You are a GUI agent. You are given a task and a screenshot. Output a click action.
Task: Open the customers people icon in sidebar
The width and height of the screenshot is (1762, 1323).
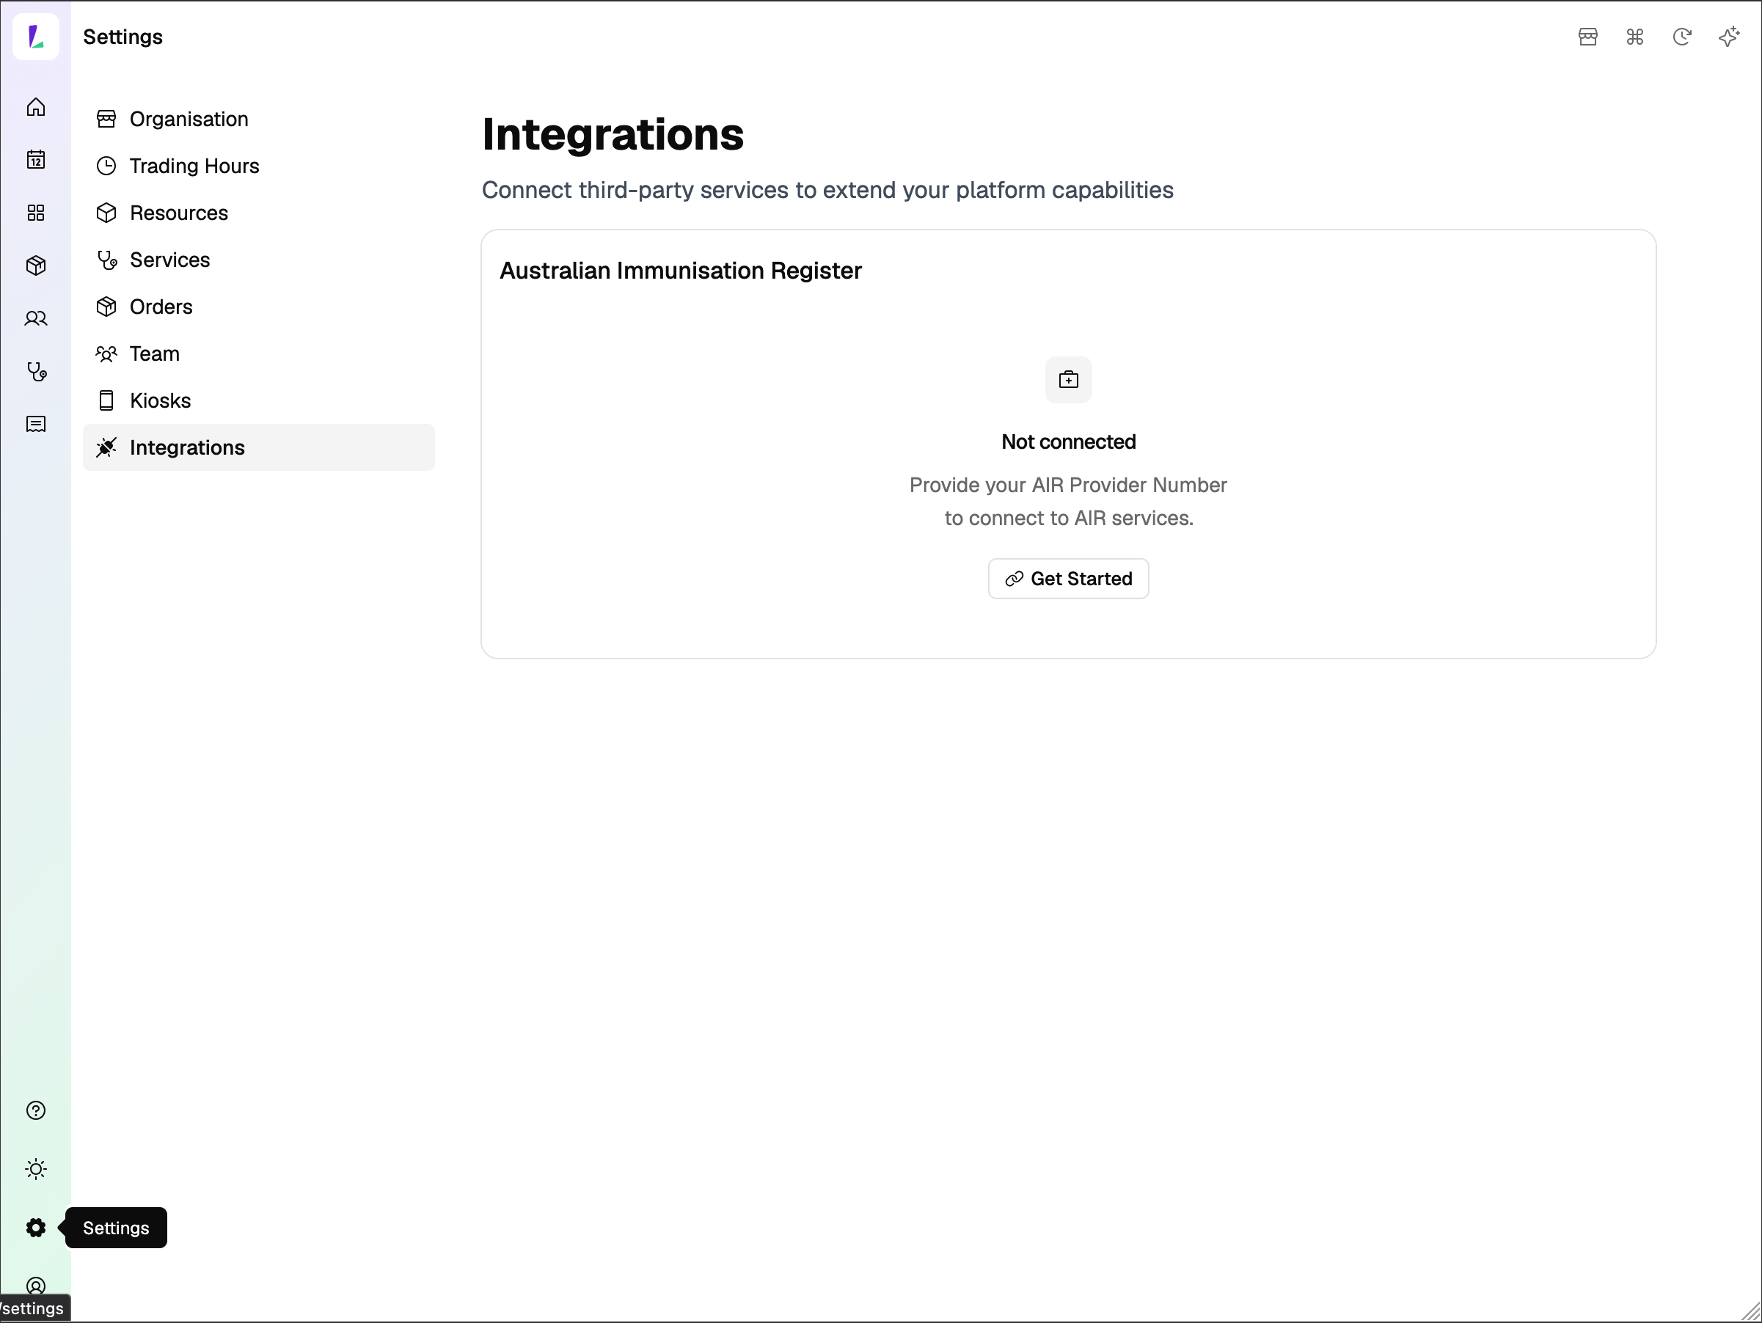point(36,318)
